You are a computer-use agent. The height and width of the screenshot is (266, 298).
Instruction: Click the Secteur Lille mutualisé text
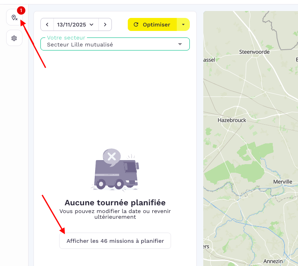click(80, 44)
